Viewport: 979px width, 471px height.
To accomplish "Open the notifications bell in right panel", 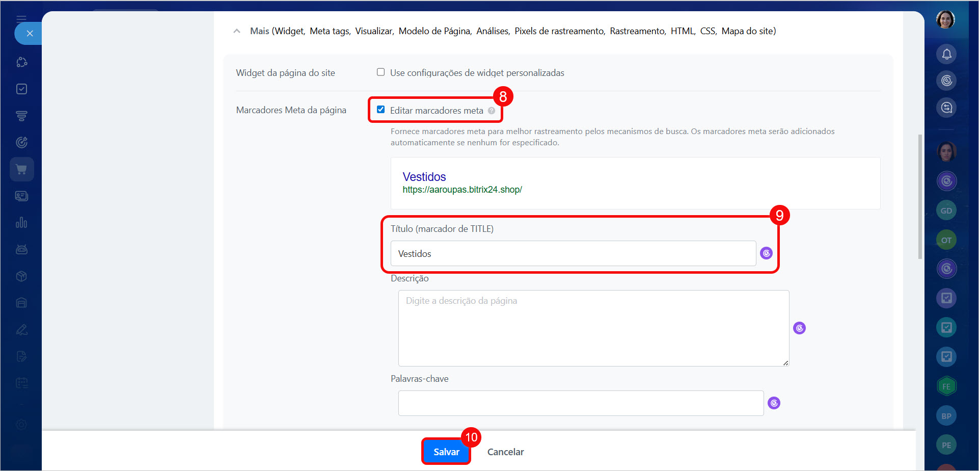I will [946, 54].
